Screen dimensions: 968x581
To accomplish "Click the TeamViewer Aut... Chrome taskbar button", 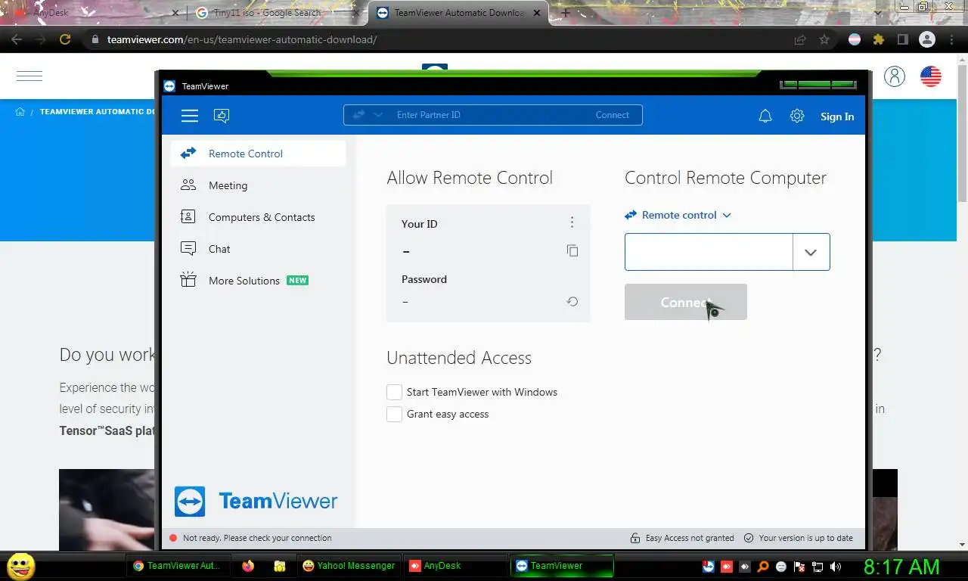I will click(x=177, y=565).
